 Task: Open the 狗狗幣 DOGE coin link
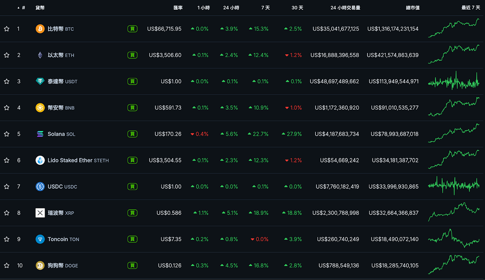pyautogui.click(x=63, y=266)
